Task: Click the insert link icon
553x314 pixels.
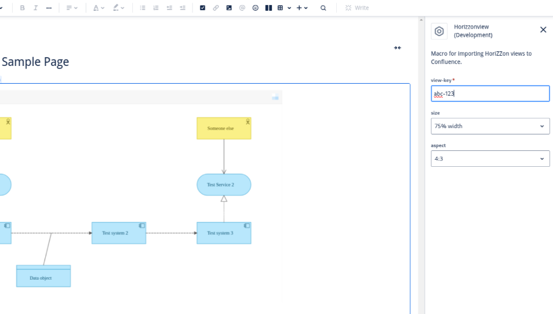Action: [215, 8]
